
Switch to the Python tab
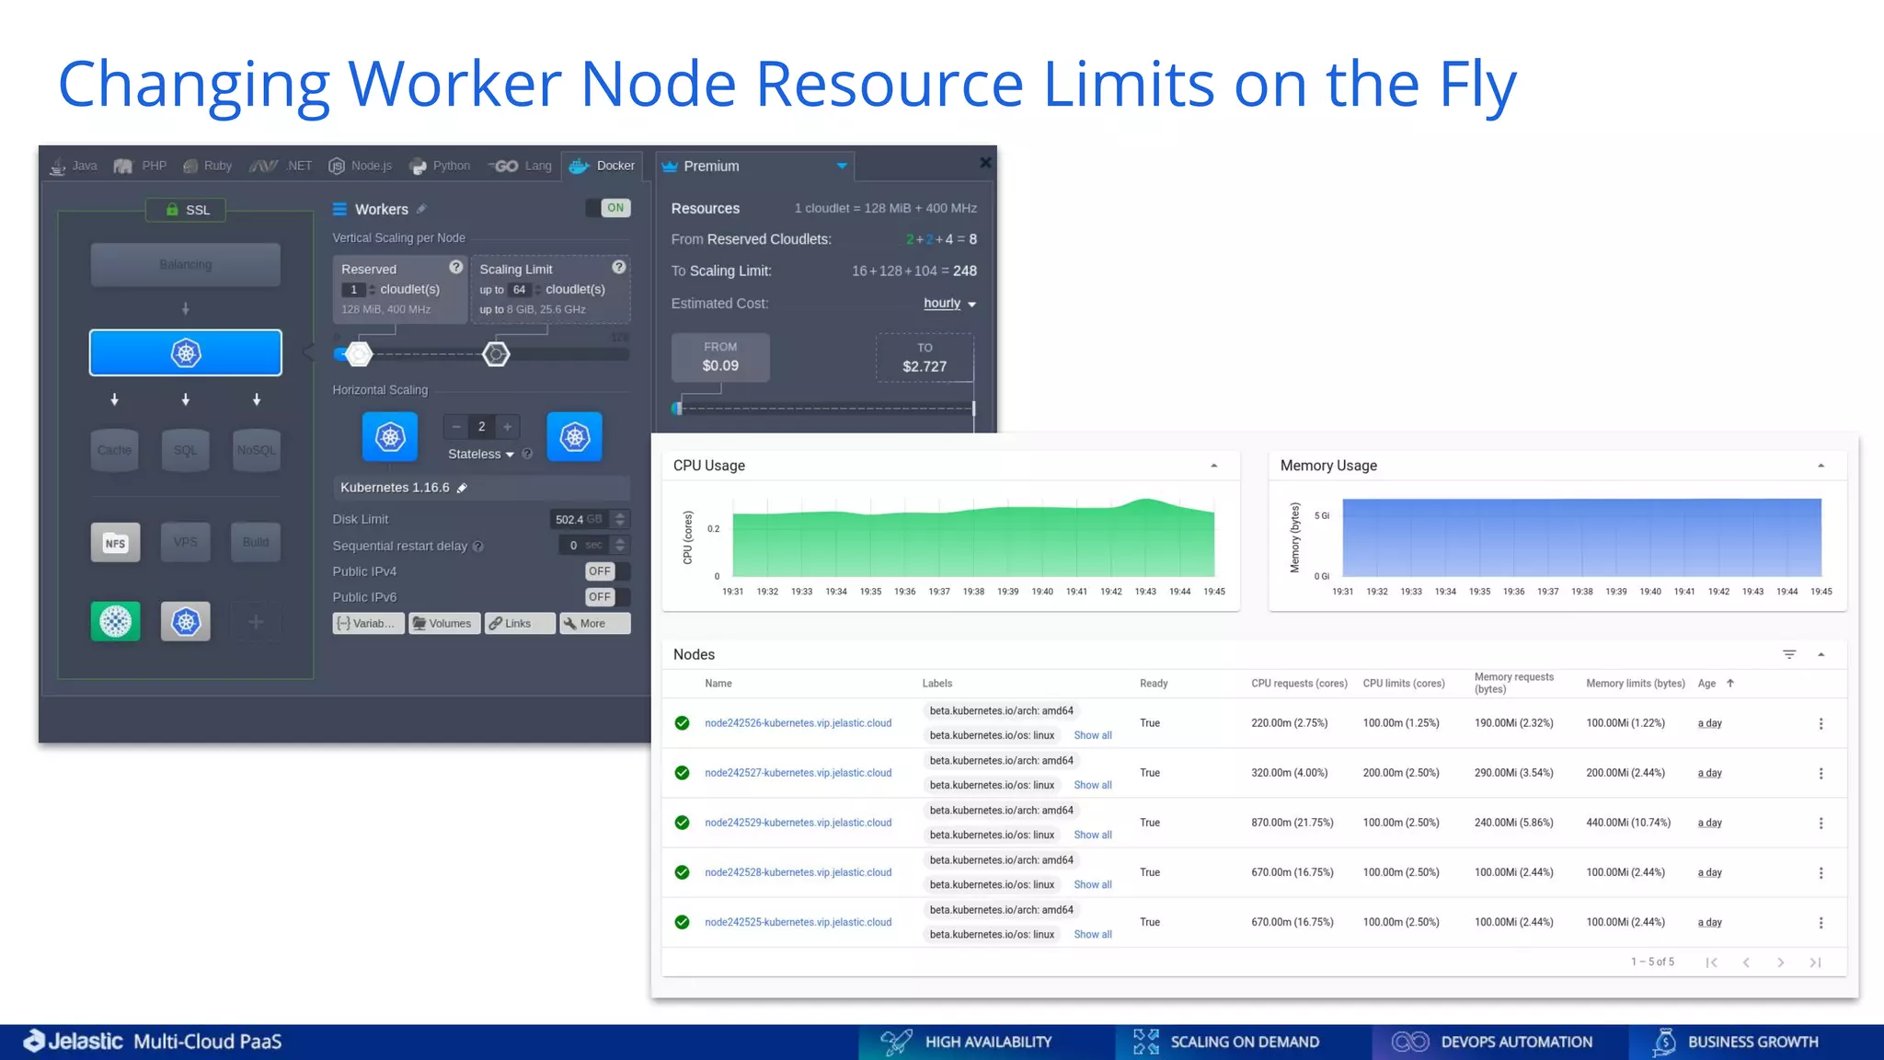click(440, 166)
